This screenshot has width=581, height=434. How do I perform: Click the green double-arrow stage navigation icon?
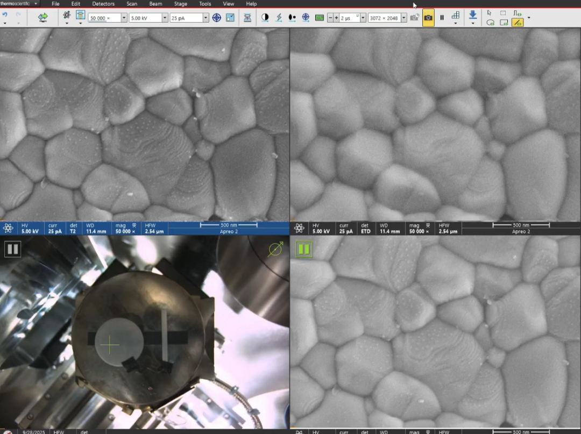click(x=43, y=17)
